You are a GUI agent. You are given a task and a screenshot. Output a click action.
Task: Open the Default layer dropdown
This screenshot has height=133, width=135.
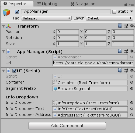point(109,18)
